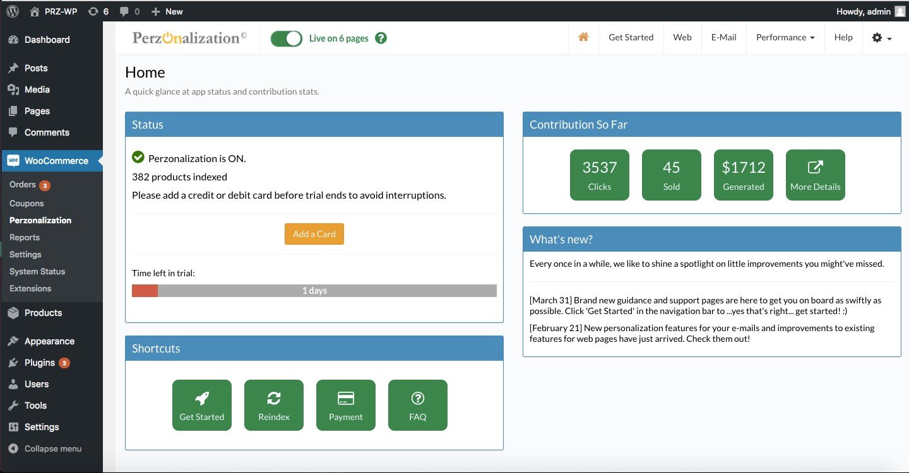Click the $1712 Generated stat tile
The image size is (909, 473).
tap(744, 175)
